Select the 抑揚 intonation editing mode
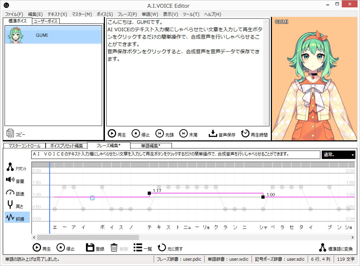This screenshot has height=266, width=360. tap(17, 218)
